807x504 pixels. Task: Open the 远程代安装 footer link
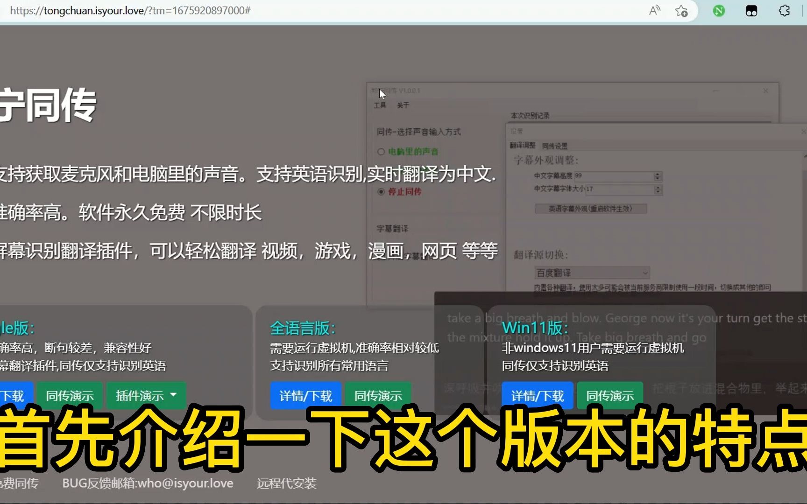pyautogui.click(x=287, y=483)
